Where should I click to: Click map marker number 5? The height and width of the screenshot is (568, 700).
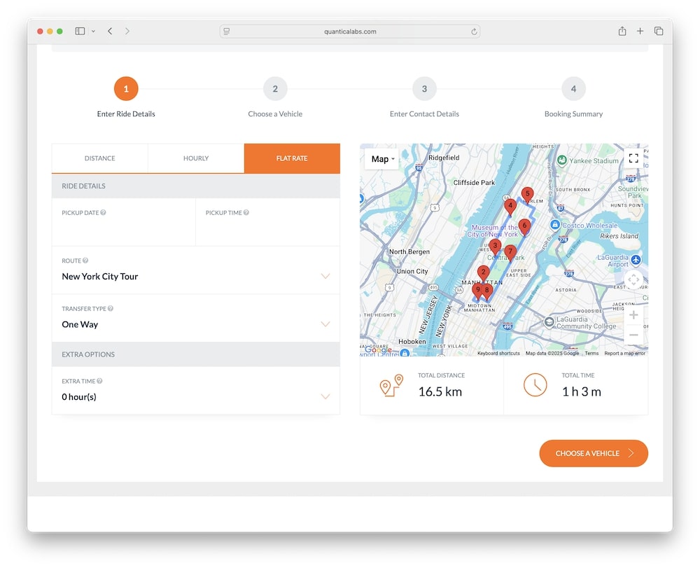527,195
